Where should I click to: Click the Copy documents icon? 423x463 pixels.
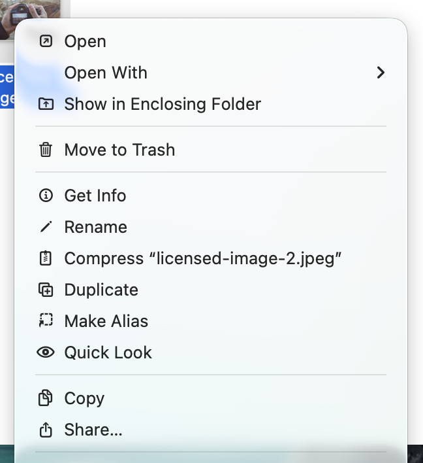[46, 398]
